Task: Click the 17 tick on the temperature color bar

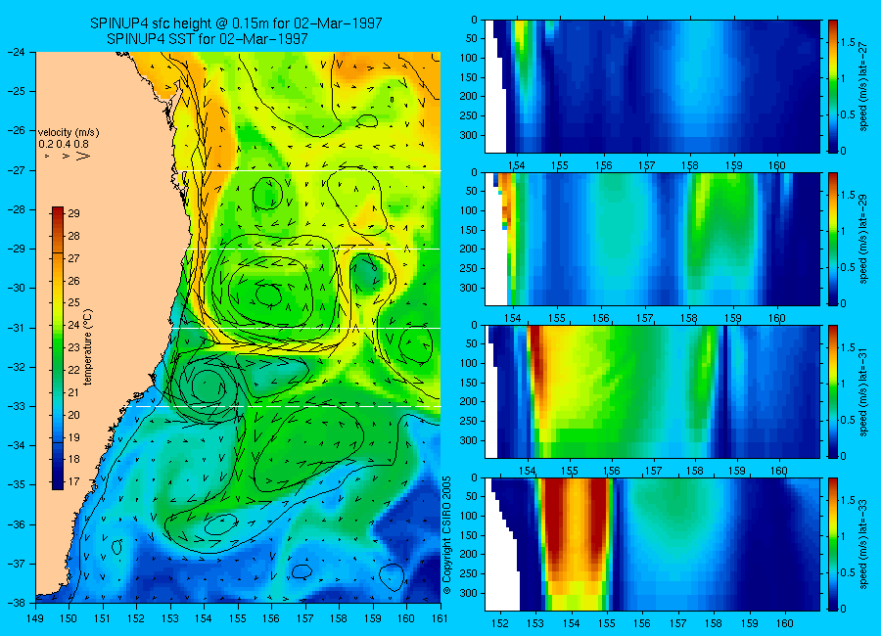Action: click(73, 481)
